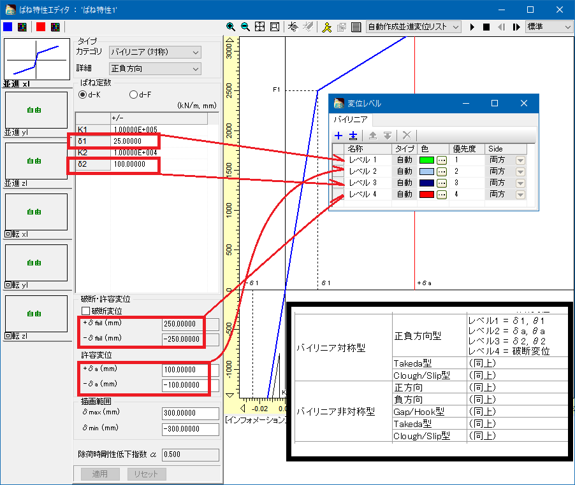Click the +δa field showing 100.00000
Screen dimensions: 575x485
click(191, 370)
